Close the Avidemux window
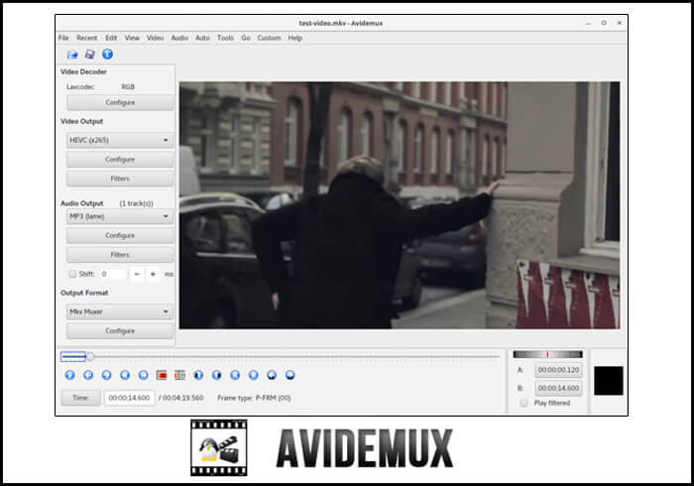694x486 pixels. point(620,23)
